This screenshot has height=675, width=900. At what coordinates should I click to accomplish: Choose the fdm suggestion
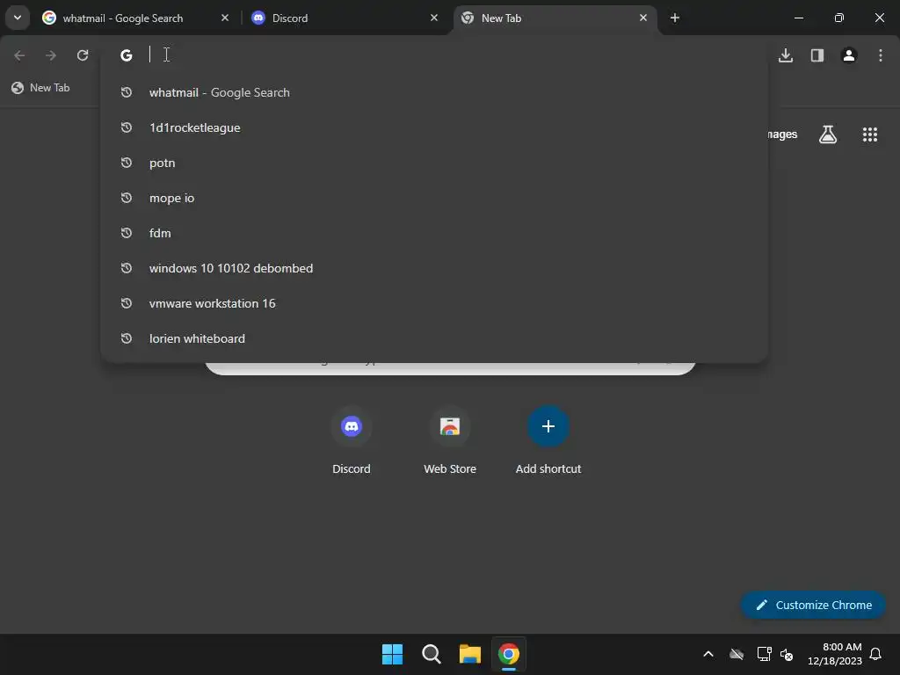[x=434, y=233]
